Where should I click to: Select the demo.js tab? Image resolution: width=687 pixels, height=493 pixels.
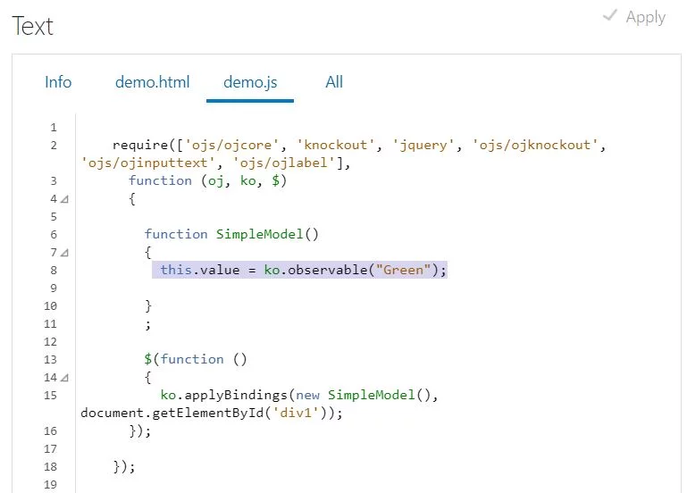(x=250, y=82)
